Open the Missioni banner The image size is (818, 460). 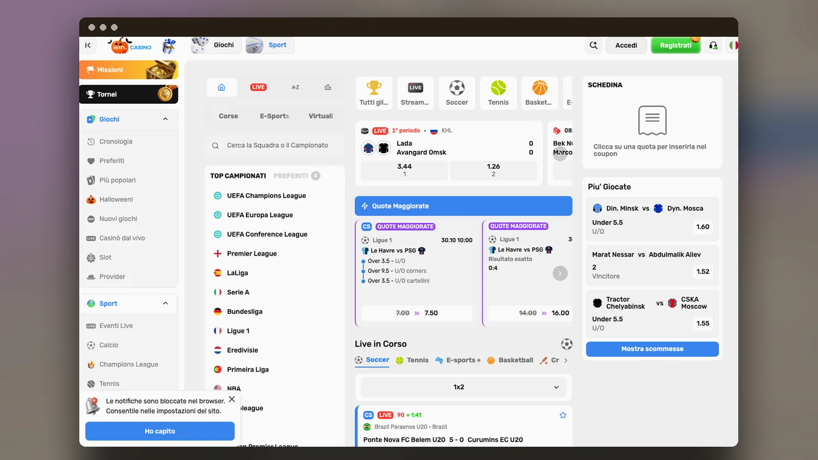129,70
